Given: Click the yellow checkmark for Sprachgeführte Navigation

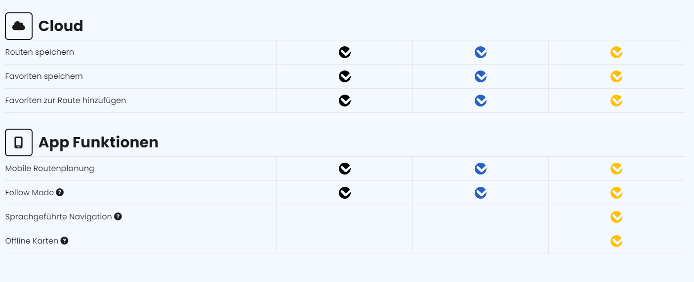Looking at the screenshot, I should [x=616, y=217].
